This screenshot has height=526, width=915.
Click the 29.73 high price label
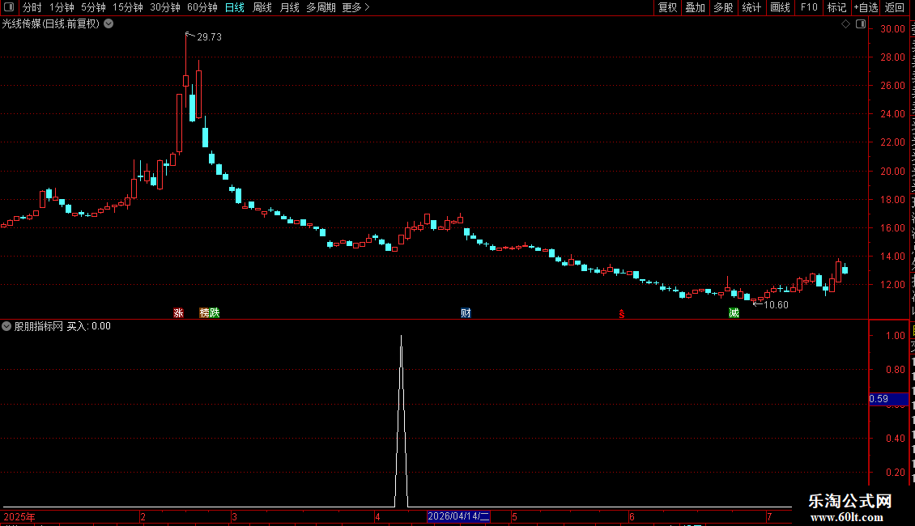[209, 36]
